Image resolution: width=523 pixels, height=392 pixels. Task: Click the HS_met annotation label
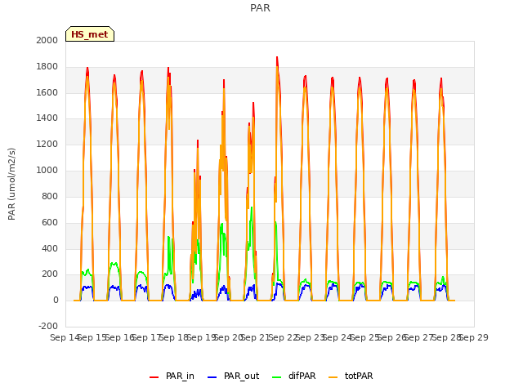(x=90, y=34)
